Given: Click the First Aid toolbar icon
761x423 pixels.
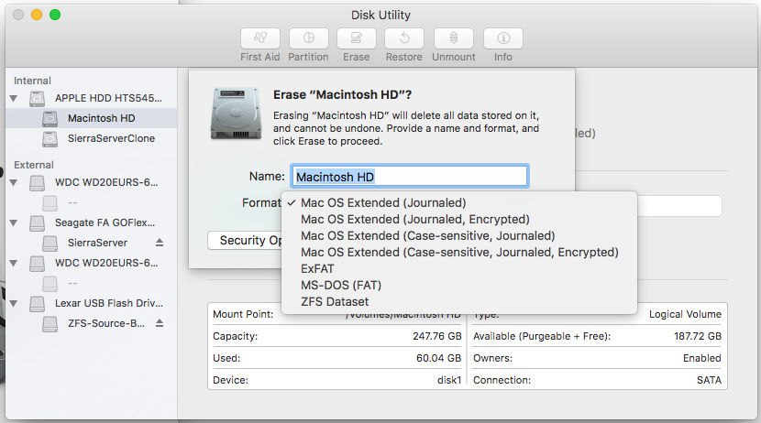Looking at the screenshot, I should click(x=260, y=38).
